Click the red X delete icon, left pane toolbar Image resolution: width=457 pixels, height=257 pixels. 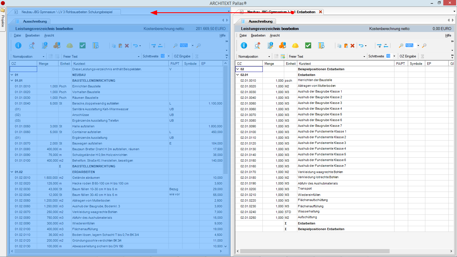pyautogui.click(x=127, y=46)
